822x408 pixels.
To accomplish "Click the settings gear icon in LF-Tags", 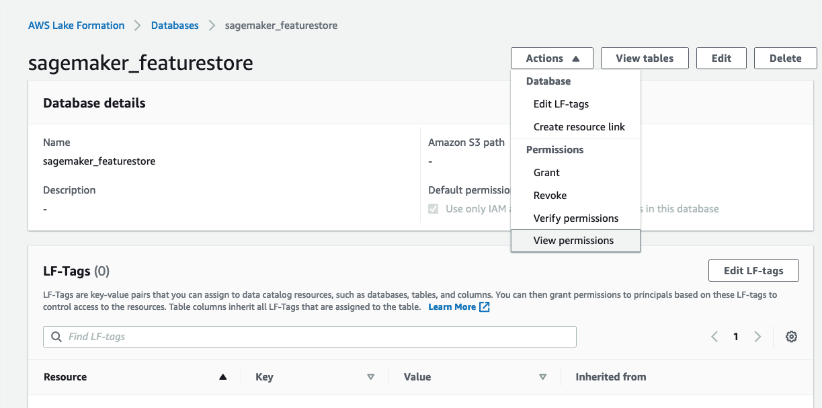I will (x=791, y=337).
